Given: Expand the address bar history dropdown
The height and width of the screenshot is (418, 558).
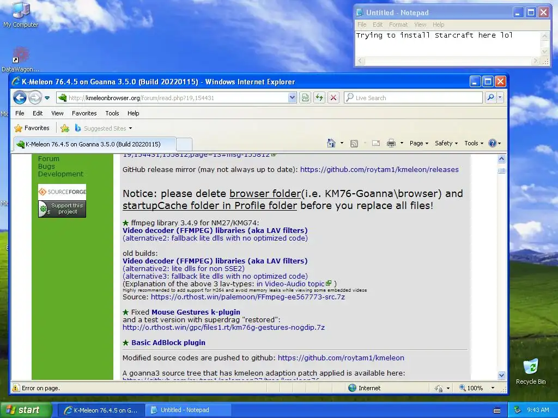Looking at the screenshot, I should pos(292,97).
